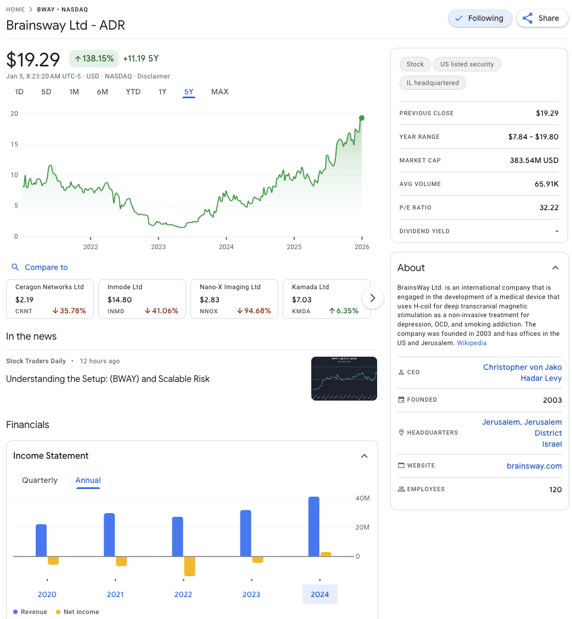Screen dimensions: 572x619
Task: Open the Nano-X Imaging Ltd comparison card
Action: pyautogui.click(x=234, y=299)
